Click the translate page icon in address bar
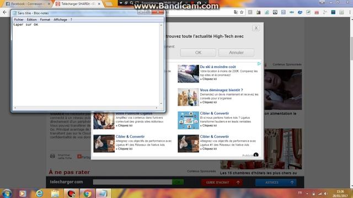The height and width of the screenshot is (198, 353). pos(236,12)
